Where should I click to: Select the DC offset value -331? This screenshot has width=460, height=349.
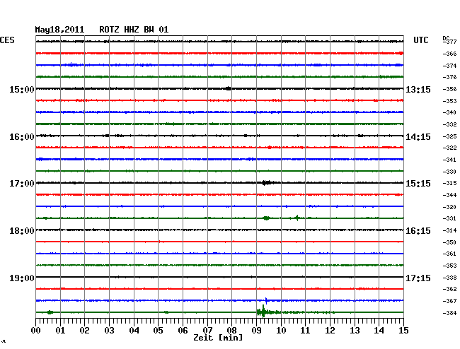point(449,218)
